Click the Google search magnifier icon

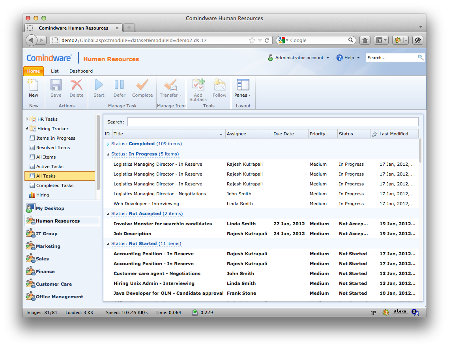click(350, 40)
